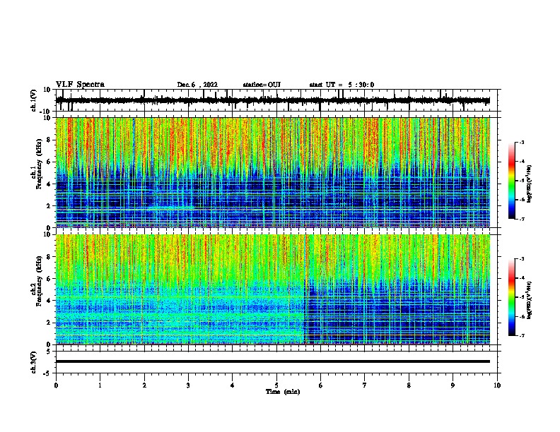560x432 pixels.
Task: Click the "6" kHz tick on ch.1 frequency axis
Action: tap(49, 162)
